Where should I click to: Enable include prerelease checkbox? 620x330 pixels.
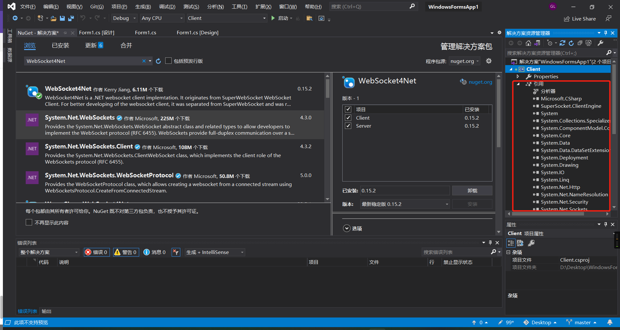tap(168, 61)
